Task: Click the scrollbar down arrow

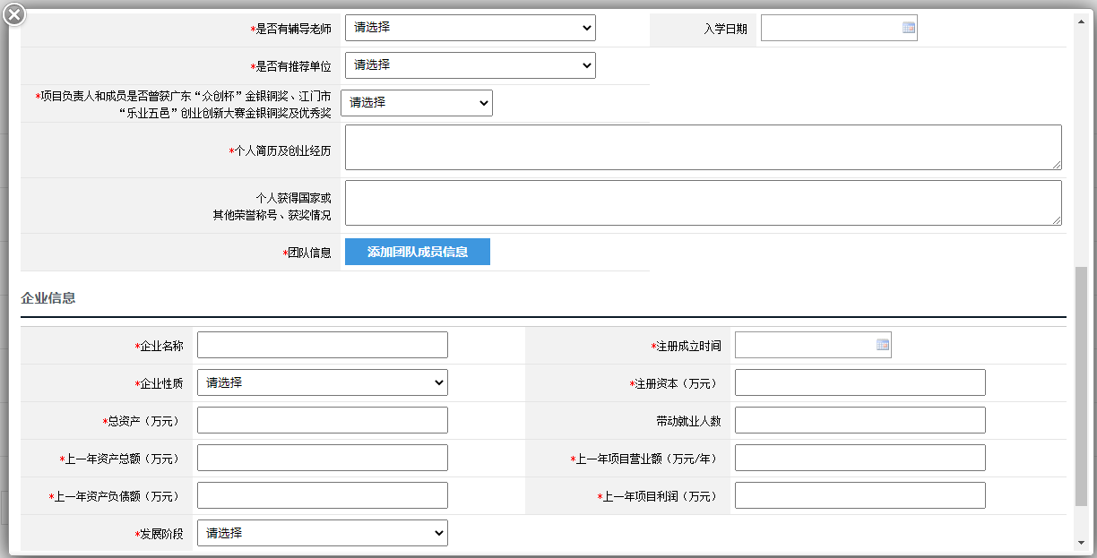Action: coord(1080,543)
